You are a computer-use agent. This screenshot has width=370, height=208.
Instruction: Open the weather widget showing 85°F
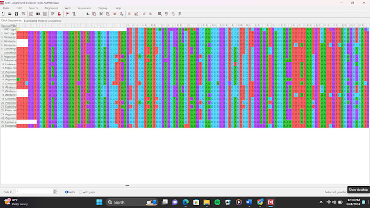16,202
